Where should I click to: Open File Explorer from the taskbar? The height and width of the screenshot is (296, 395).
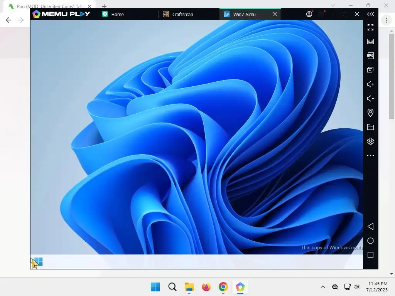click(x=189, y=287)
